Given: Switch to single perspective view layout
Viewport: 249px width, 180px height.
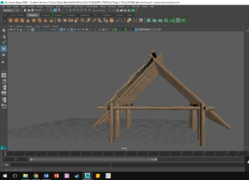Looking at the screenshot, I should 4,75.
